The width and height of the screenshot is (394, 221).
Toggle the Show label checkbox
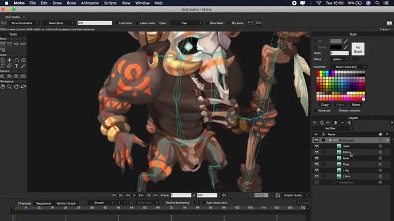click(207, 23)
